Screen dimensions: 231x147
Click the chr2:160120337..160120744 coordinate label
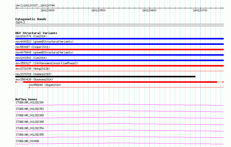coord(35,6)
